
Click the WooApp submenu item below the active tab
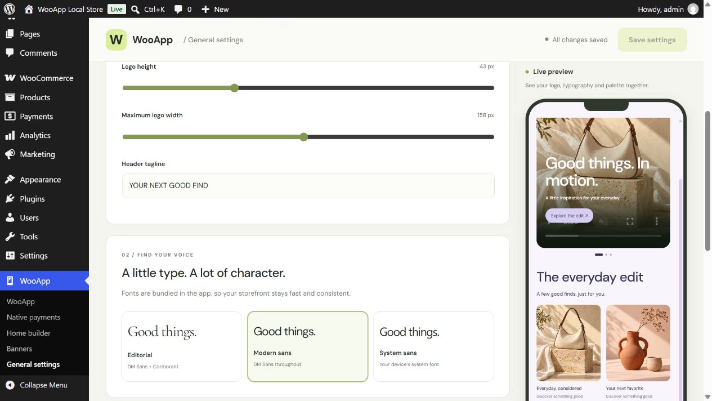(20, 301)
